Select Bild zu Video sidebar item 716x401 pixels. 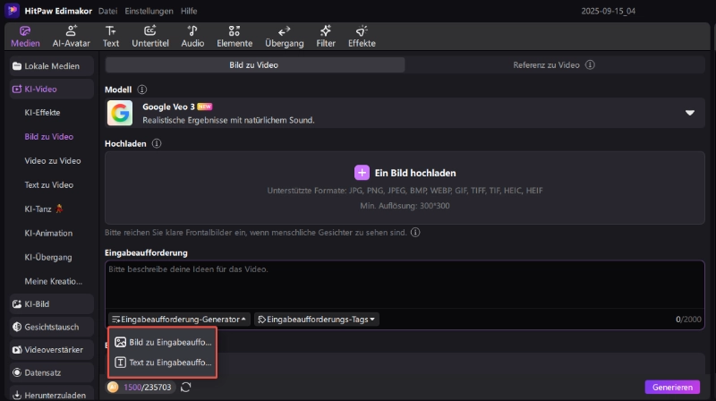coord(49,137)
